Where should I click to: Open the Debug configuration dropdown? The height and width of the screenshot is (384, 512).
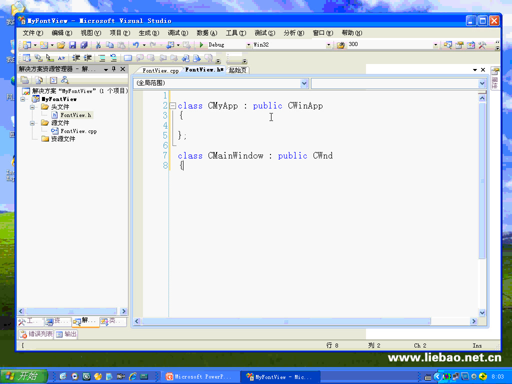(x=248, y=45)
